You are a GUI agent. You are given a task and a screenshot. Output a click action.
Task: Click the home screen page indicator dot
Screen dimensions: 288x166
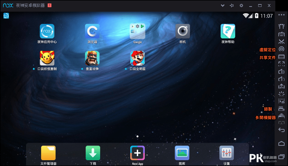coord(137,137)
